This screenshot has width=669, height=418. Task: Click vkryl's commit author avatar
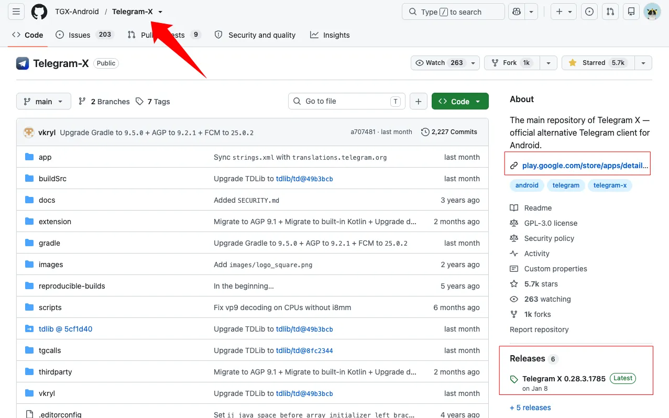(29, 133)
